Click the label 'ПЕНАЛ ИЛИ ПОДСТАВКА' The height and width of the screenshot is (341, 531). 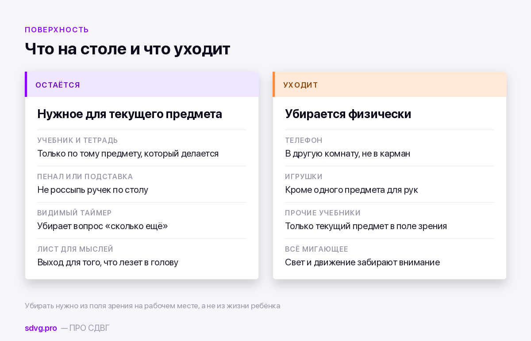coord(85,176)
